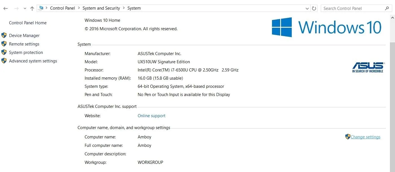Open Remote settings
Image resolution: width=395 pixels, height=172 pixels.
pyautogui.click(x=24, y=44)
